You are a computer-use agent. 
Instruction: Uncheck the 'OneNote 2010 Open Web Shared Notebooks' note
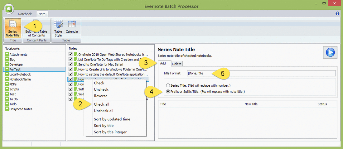click(x=70, y=54)
